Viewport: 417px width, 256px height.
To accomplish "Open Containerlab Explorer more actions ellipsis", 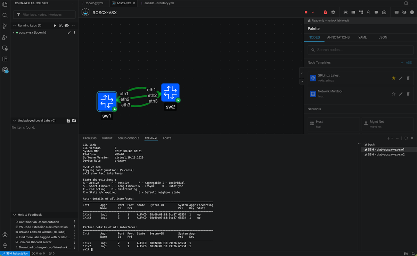I will pos(73,3).
